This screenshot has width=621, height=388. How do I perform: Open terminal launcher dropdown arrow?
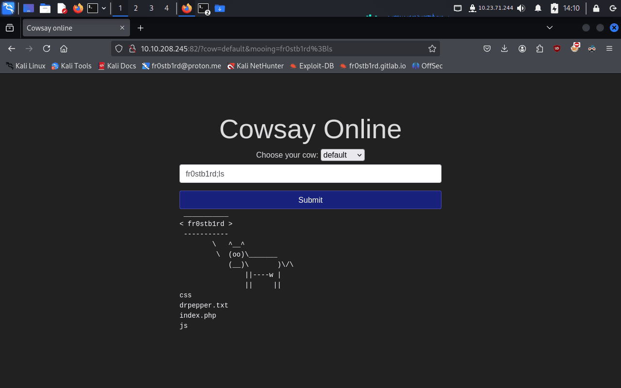pos(104,8)
